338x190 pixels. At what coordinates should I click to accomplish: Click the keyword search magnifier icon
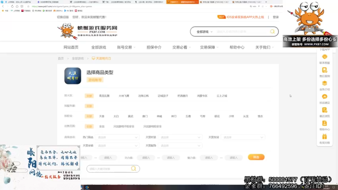pos(134,168)
